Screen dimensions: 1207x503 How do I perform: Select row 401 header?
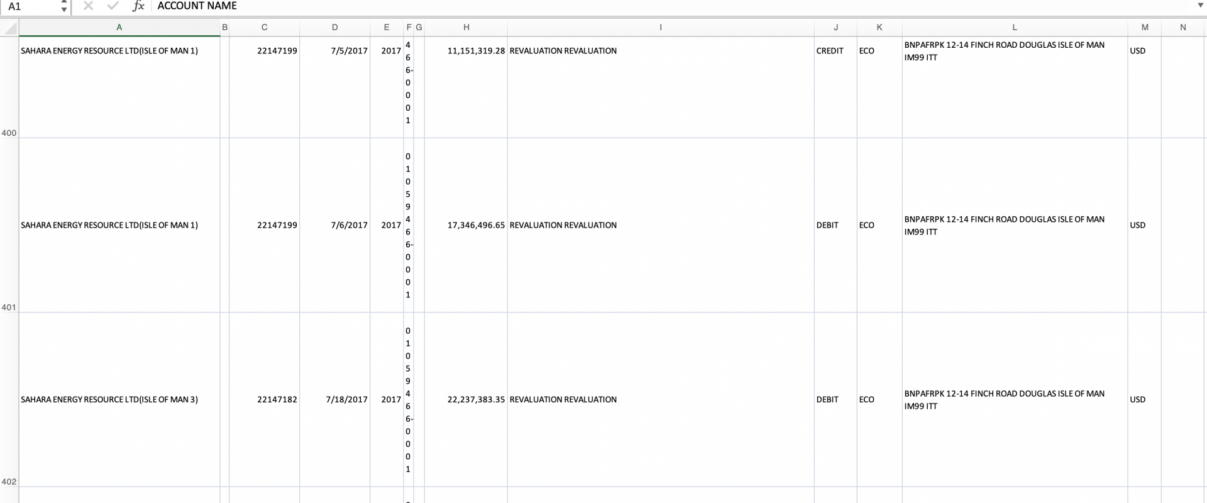[9, 225]
